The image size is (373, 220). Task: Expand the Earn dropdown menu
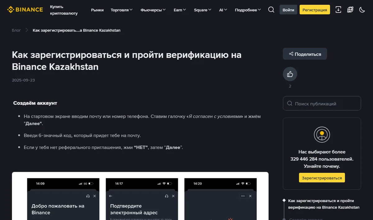(x=180, y=10)
